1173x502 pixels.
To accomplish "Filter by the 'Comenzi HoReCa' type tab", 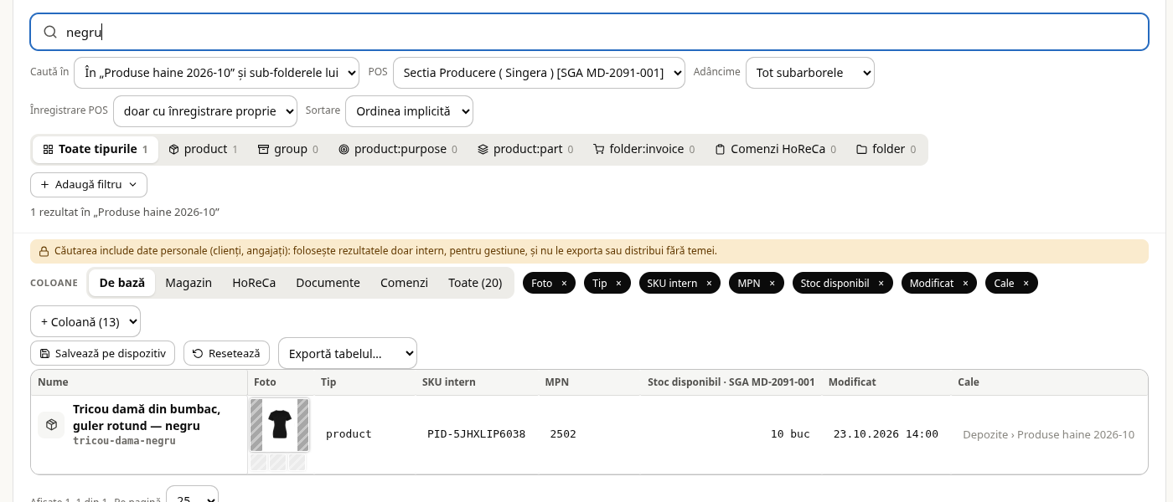I will [x=776, y=150].
